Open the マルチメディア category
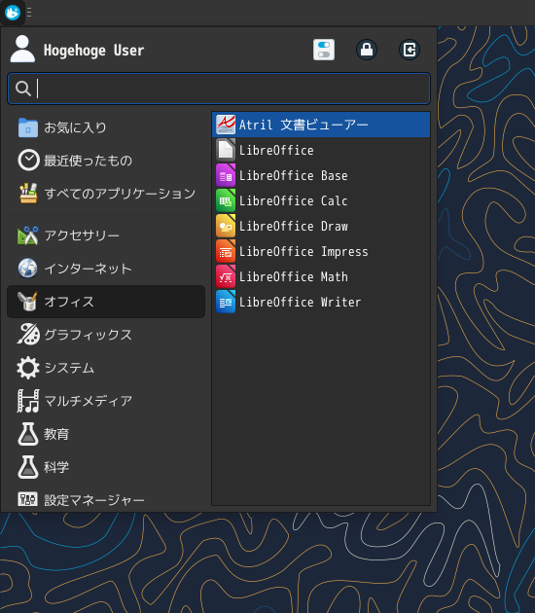535x613 pixels. pos(106,401)
